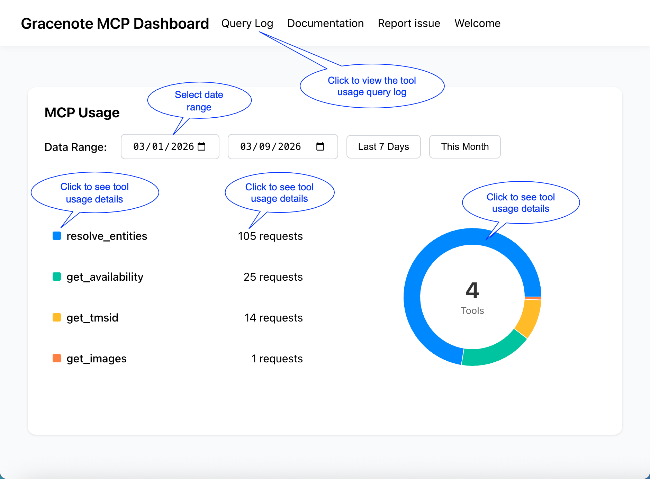
Task: Open the Documentation page
Action: click(325, 24)
